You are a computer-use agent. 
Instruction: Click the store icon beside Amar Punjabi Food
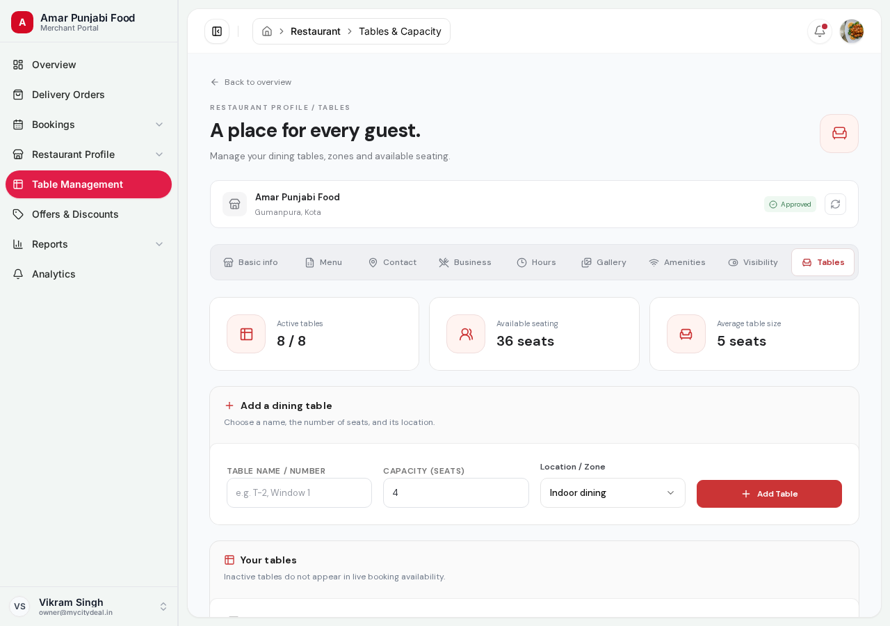coord(234,204)
